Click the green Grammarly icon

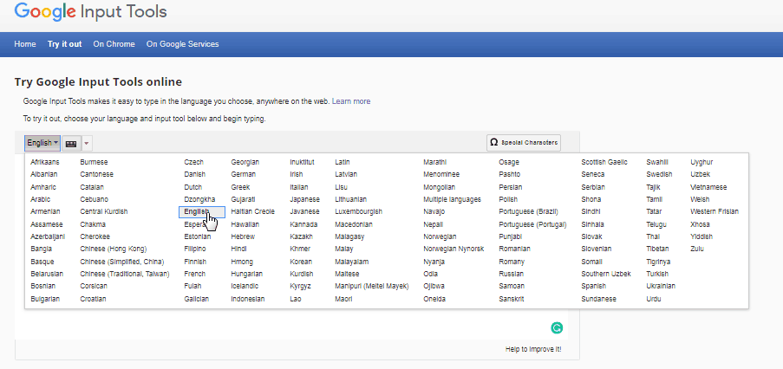557,327
